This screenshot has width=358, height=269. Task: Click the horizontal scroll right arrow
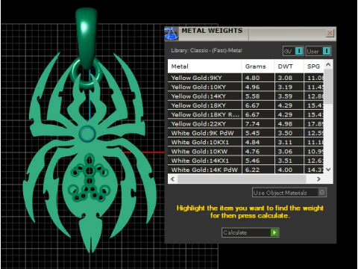pyautogui.click(x=318, y=179)
